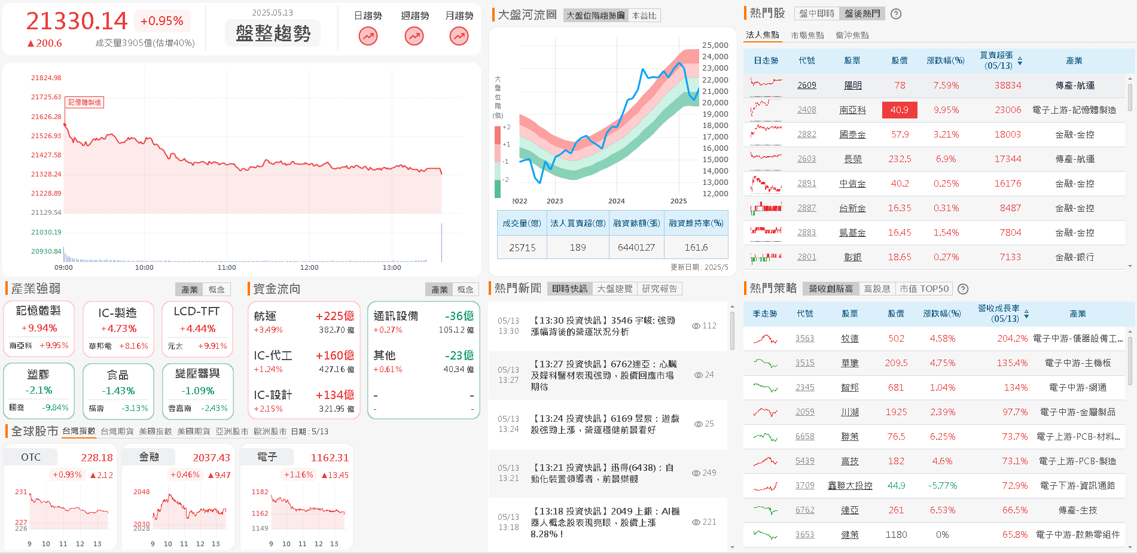
Task: Click the strategy table scrollbar thumb
Action: click(x=1130, y=361)
